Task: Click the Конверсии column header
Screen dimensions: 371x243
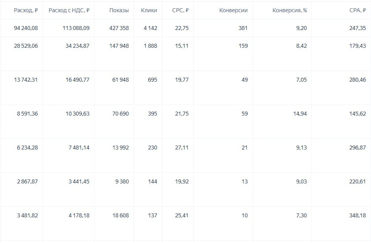Action: [233, 10]
